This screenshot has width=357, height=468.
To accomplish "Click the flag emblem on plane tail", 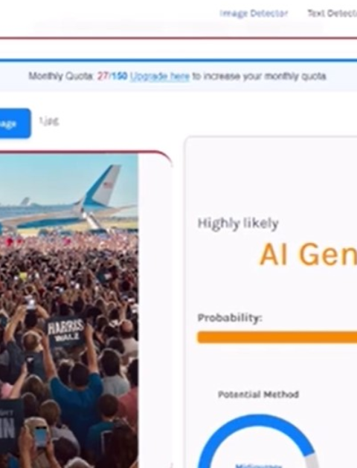I will [x=108, y=185].
